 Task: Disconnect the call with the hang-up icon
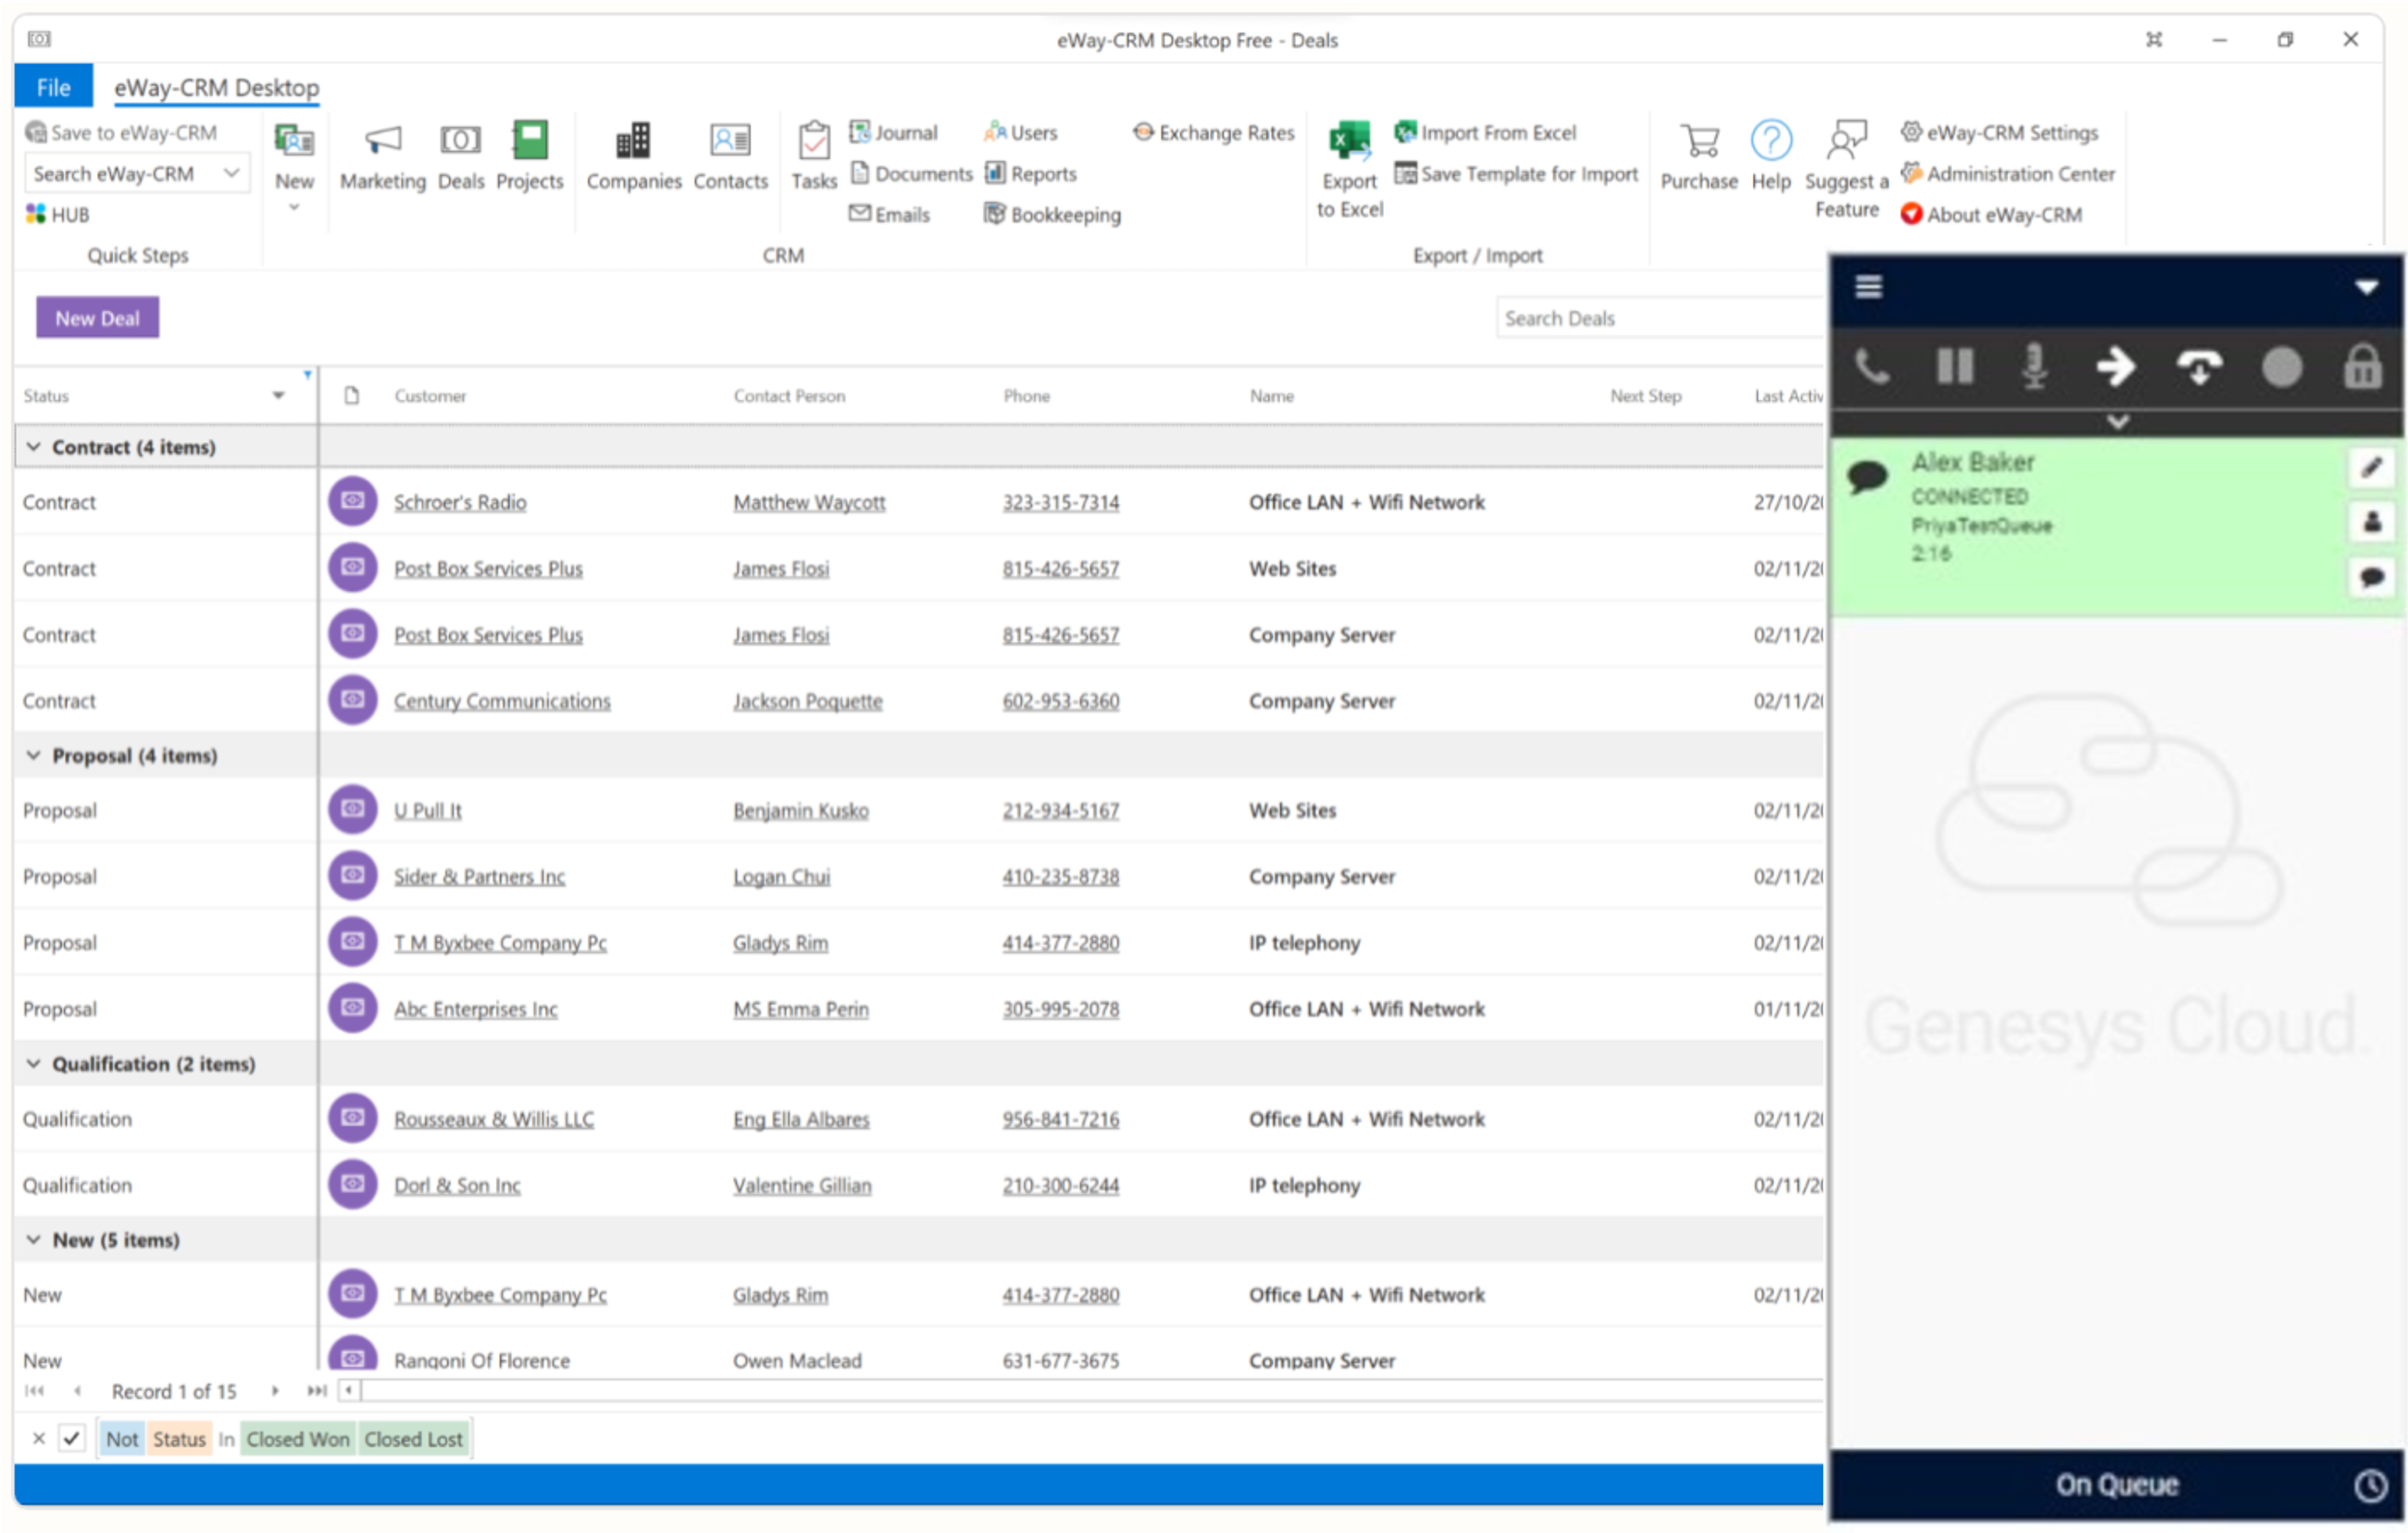[2199, 366]
